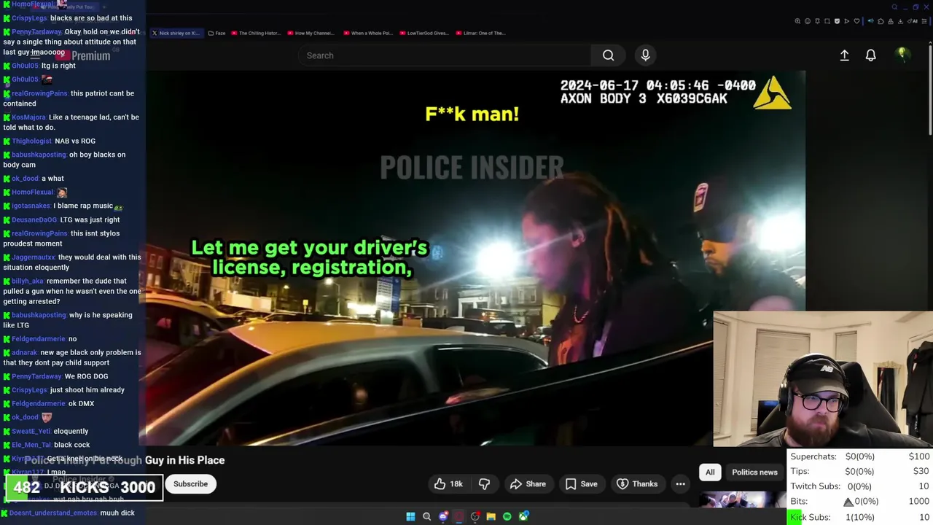The width and height of the screenshot is (933, 525).
Task: Click the Opera GX taskbar icon
Action: point(459,516)
